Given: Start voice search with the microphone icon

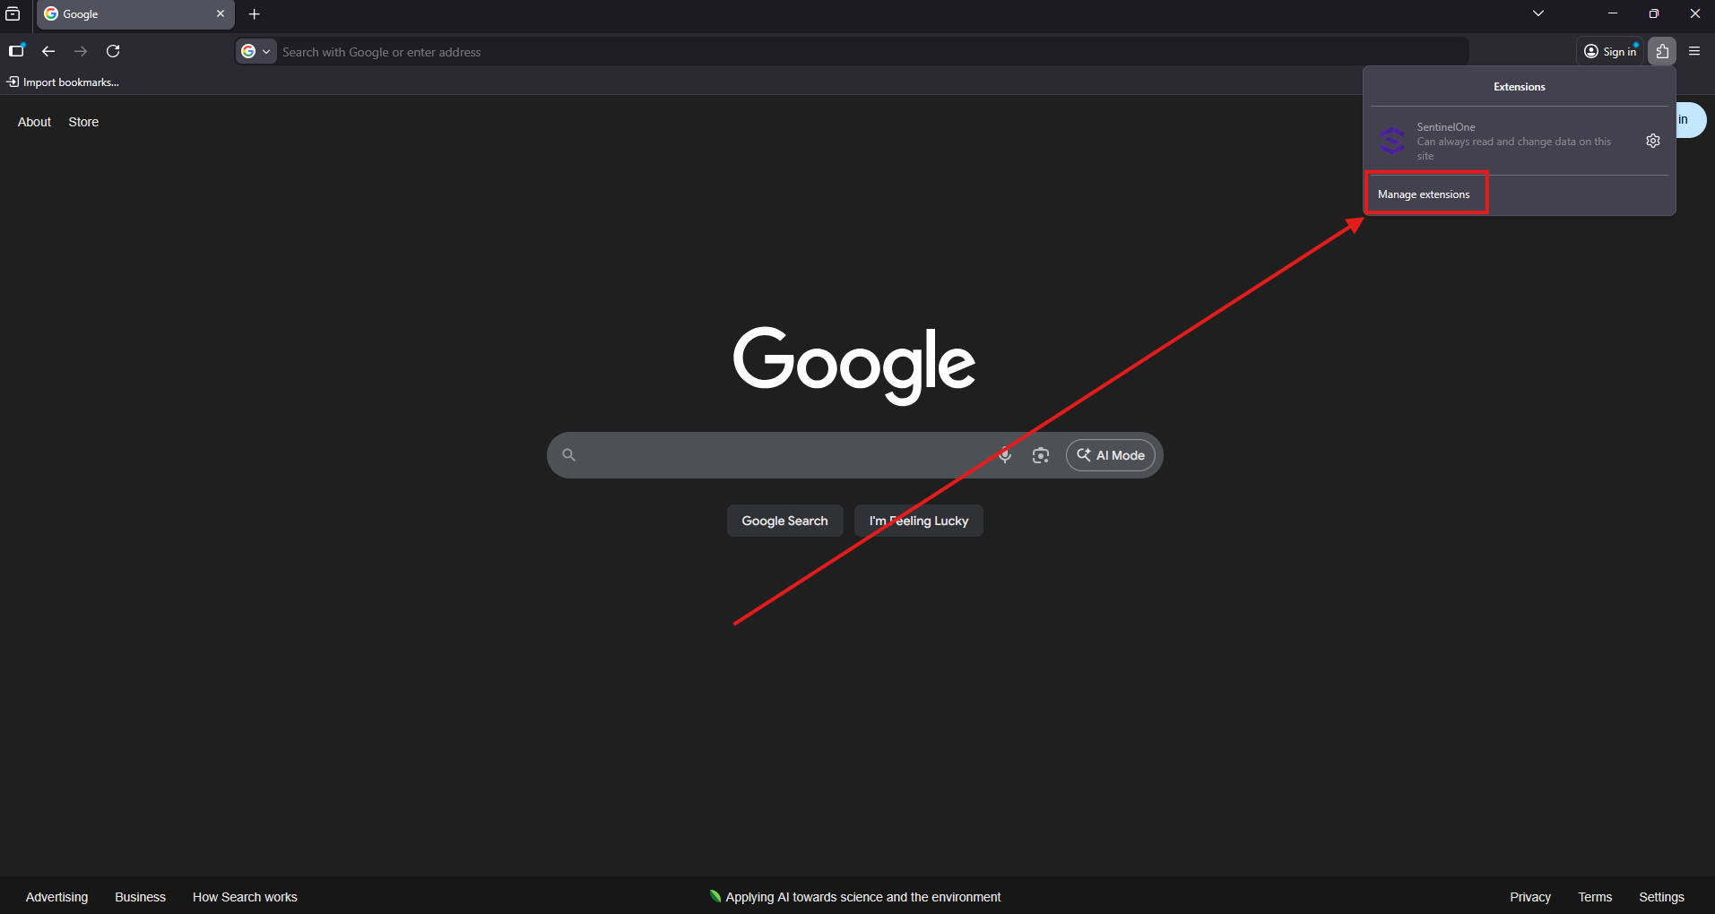Looking at the screenshot, I should tap(1005, 455).
